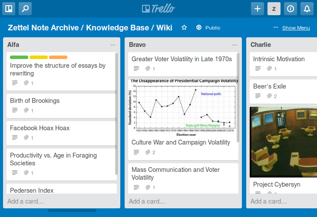
Task: Click the ellipsis beside Show Menu
Action: tap(276, 27)
